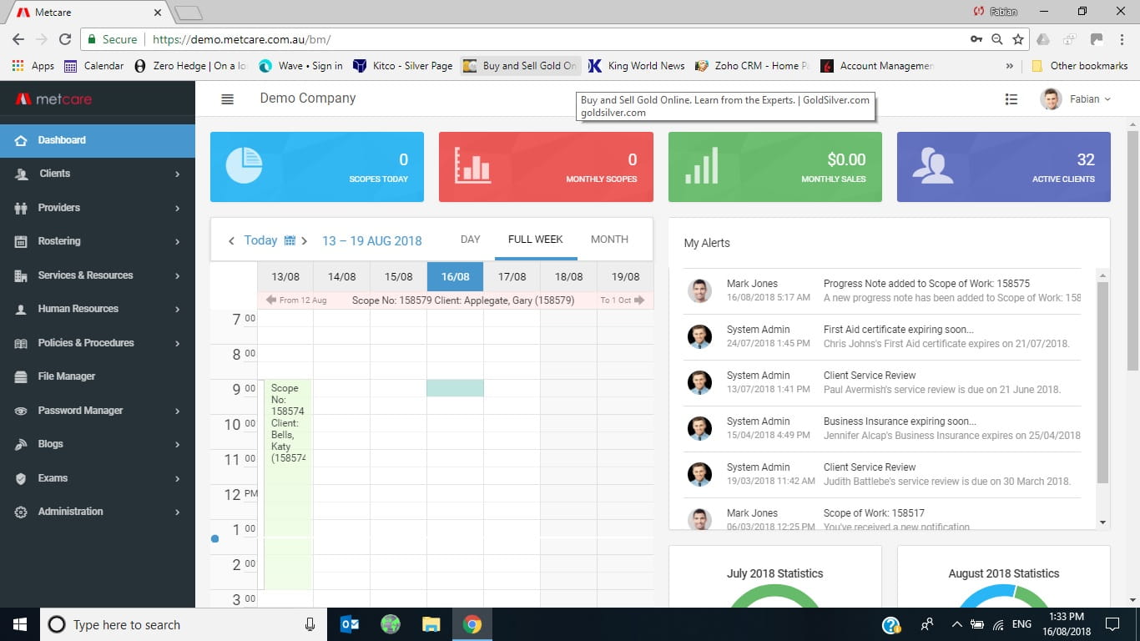
Task: Expand the Rostering submenu arrow
Action: pyautogui.click(x=178, y=242)
